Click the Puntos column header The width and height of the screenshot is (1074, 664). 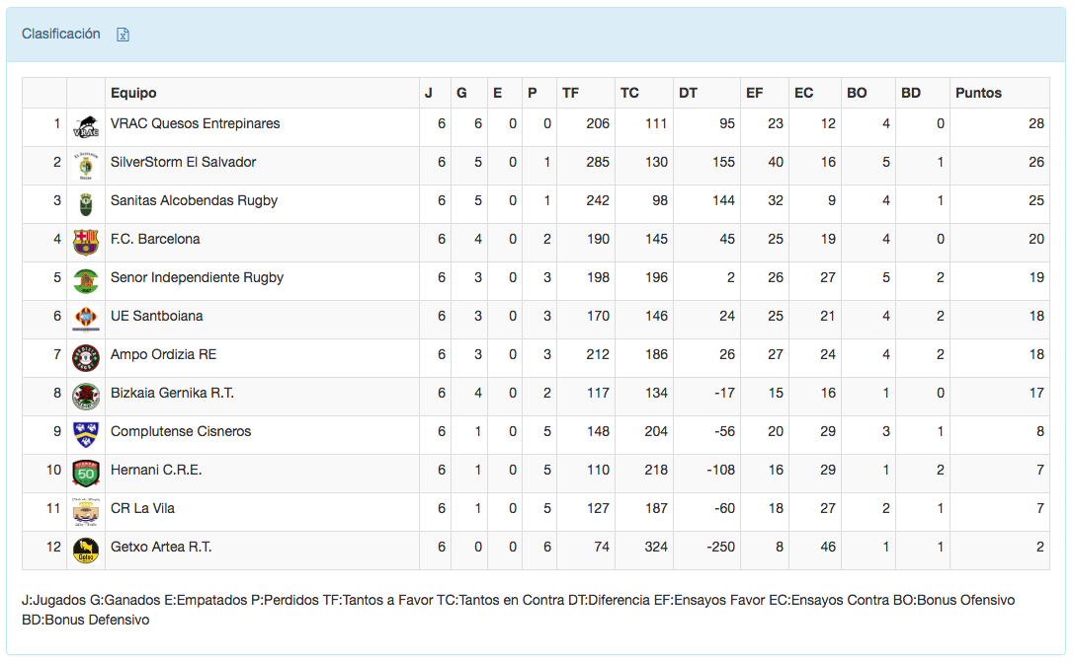[978, 93]
